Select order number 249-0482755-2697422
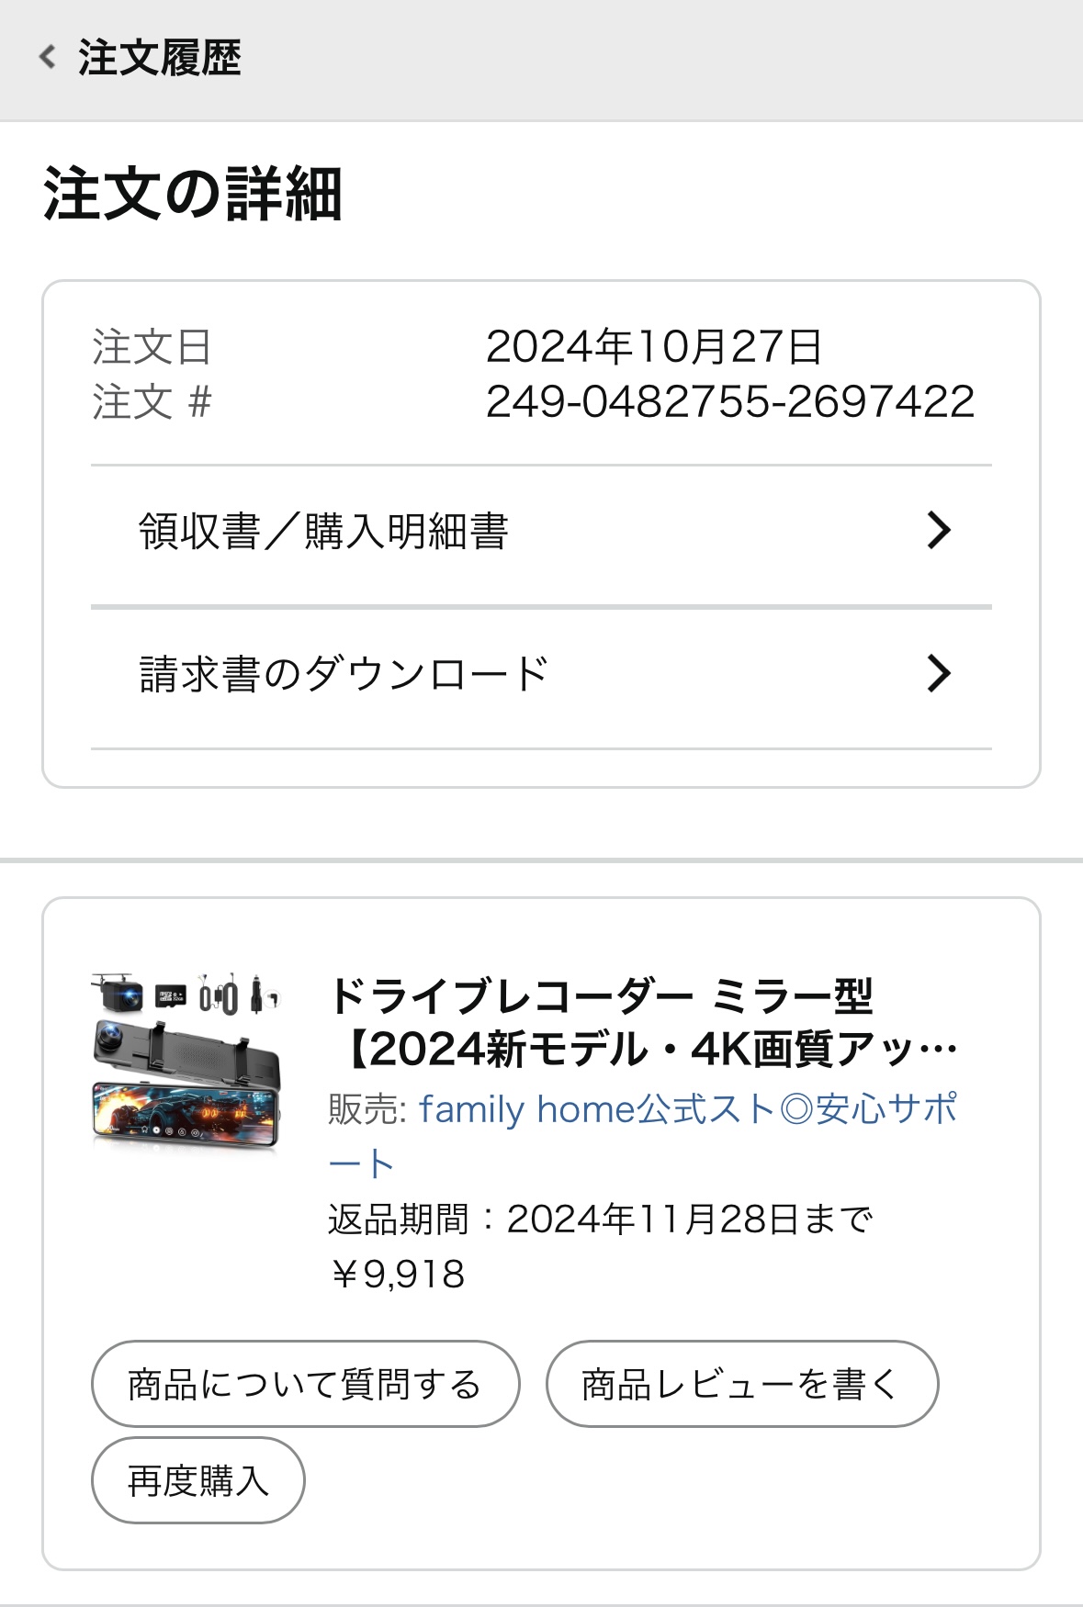The width and height of the screenshot is (1083, 1607). (729, 401)
